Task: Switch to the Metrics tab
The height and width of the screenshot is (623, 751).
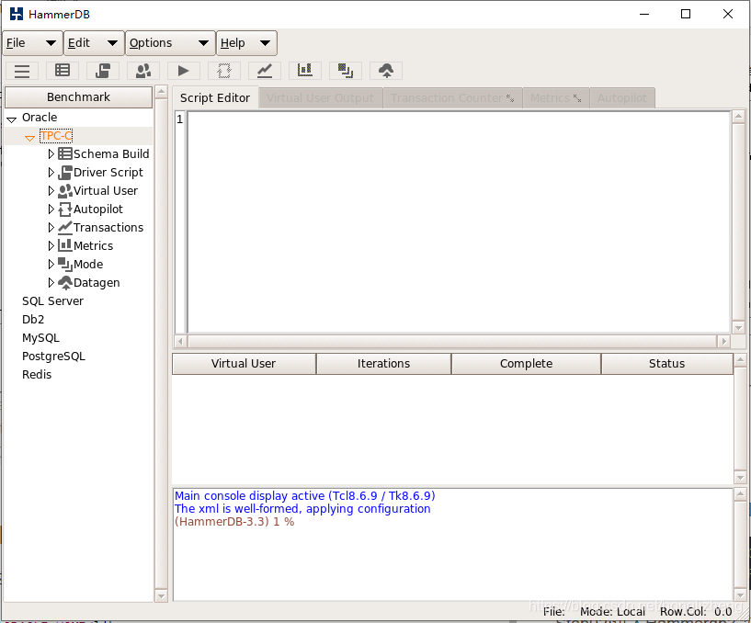Action: (x=555, y=97)
